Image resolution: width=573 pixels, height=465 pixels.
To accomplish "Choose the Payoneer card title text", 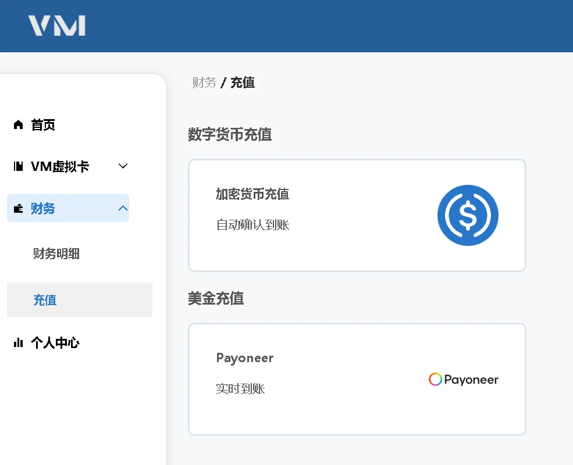I will coord(245,358).
